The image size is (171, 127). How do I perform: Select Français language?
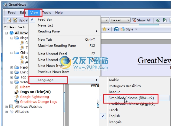[x=135, y=122]
